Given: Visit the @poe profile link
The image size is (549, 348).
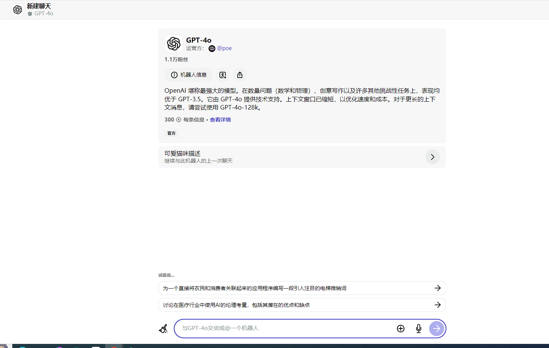Looking at the screenshot, I should (225, 48).
